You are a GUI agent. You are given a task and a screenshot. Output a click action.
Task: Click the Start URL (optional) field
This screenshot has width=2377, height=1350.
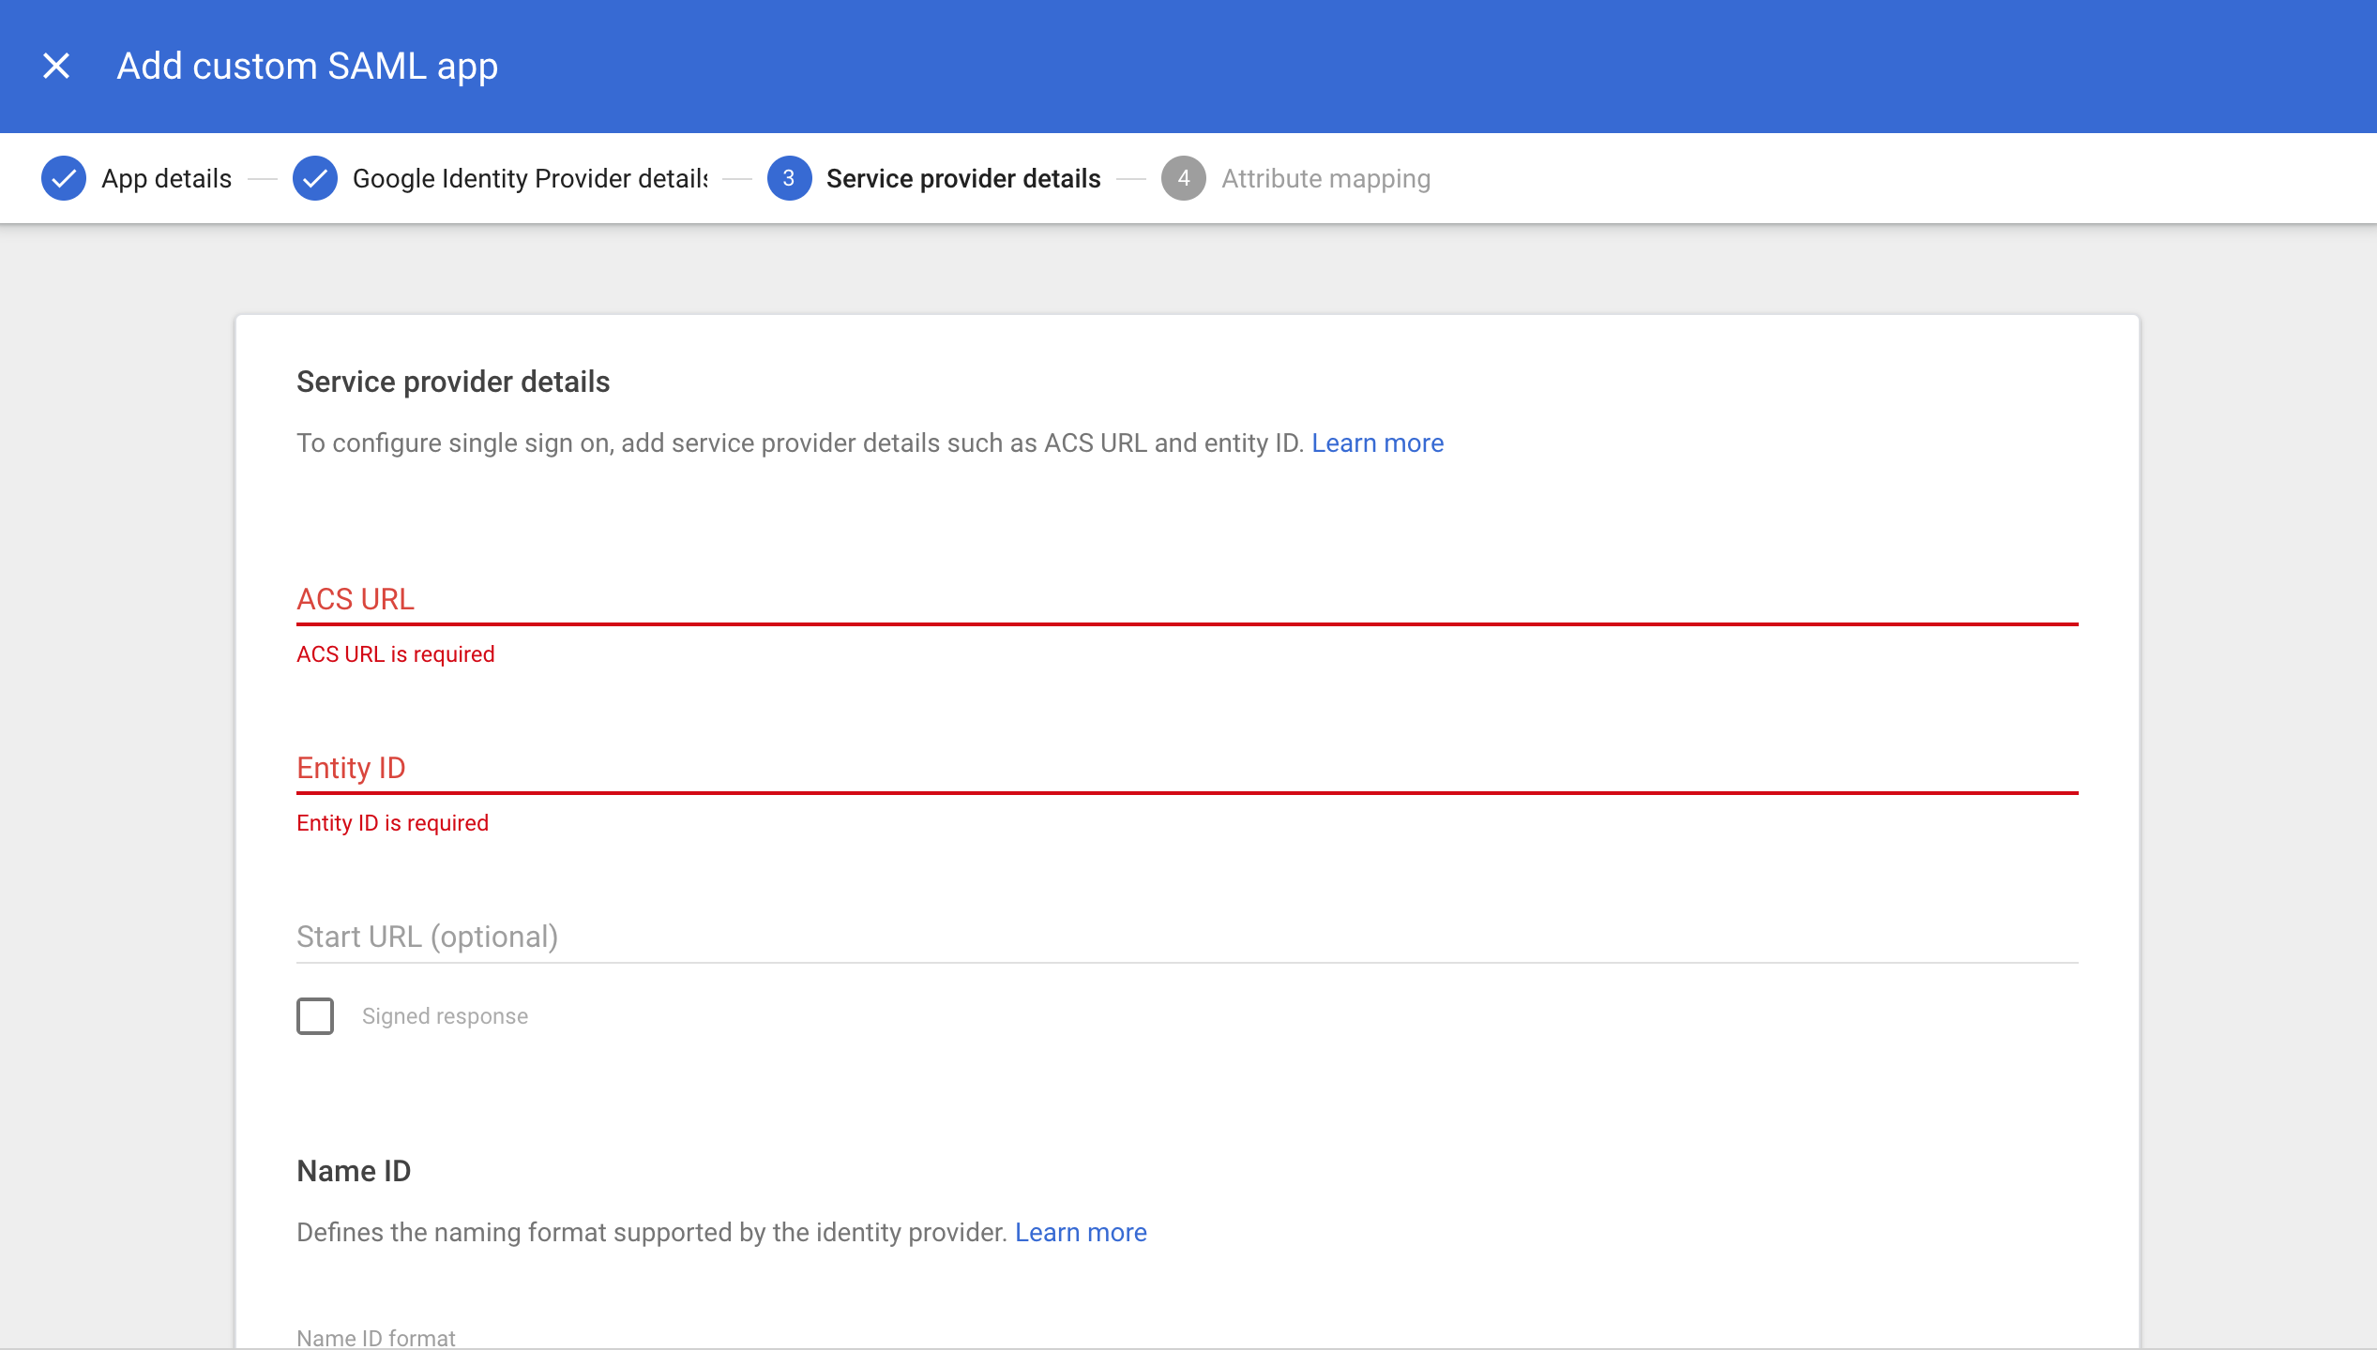(1187, 937)
